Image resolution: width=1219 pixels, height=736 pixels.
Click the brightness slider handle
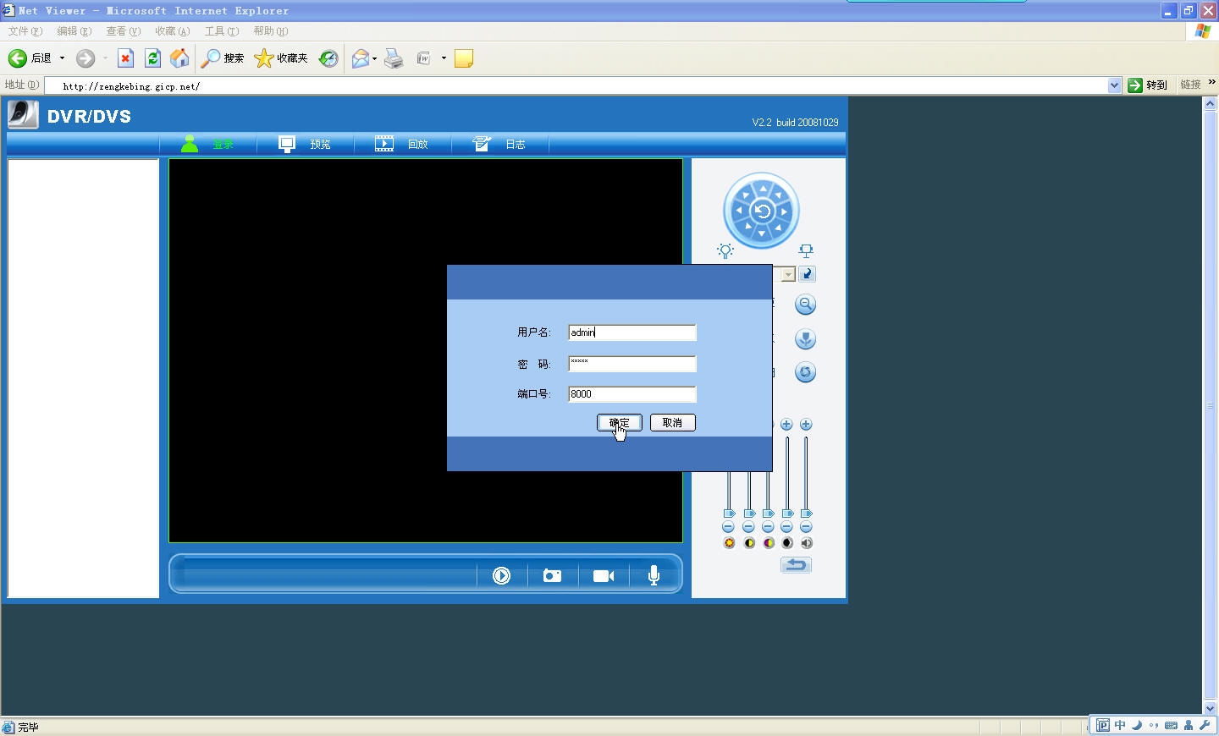pos(730,514)
